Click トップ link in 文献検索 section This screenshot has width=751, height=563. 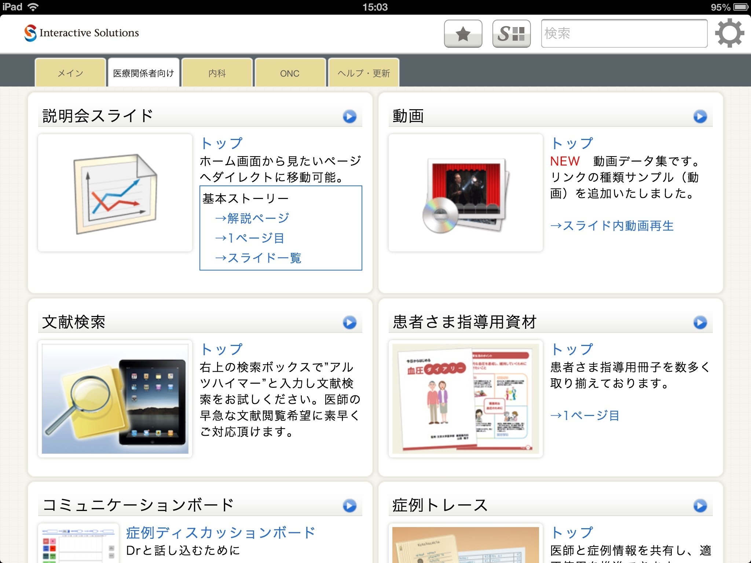[221, 349]
